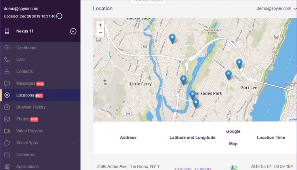Zoom out on the map
The image size is (297, 170).
point(100,33)
